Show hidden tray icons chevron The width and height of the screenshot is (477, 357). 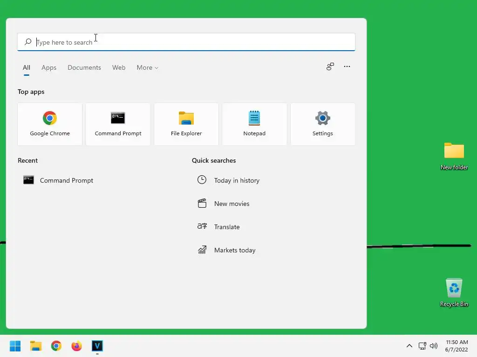click(409, 346)
